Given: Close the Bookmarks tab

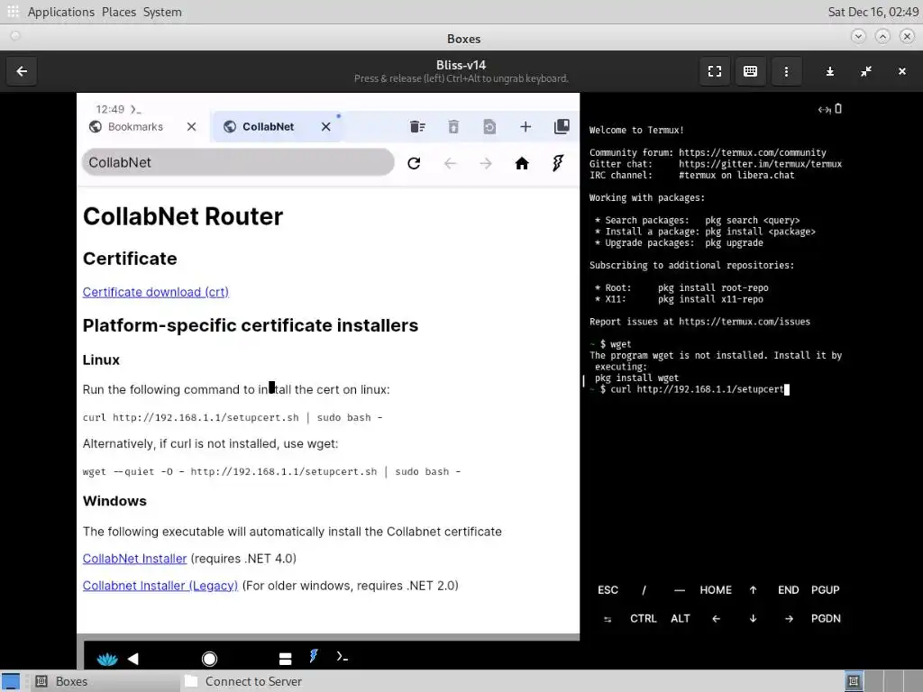Looking at the screenshot, I should pos(191,126).
